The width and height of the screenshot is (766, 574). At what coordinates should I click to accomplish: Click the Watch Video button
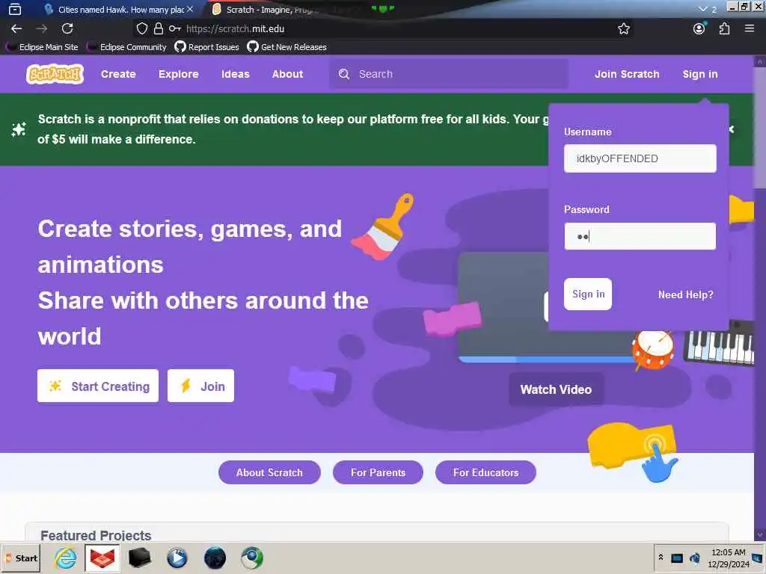556,389
